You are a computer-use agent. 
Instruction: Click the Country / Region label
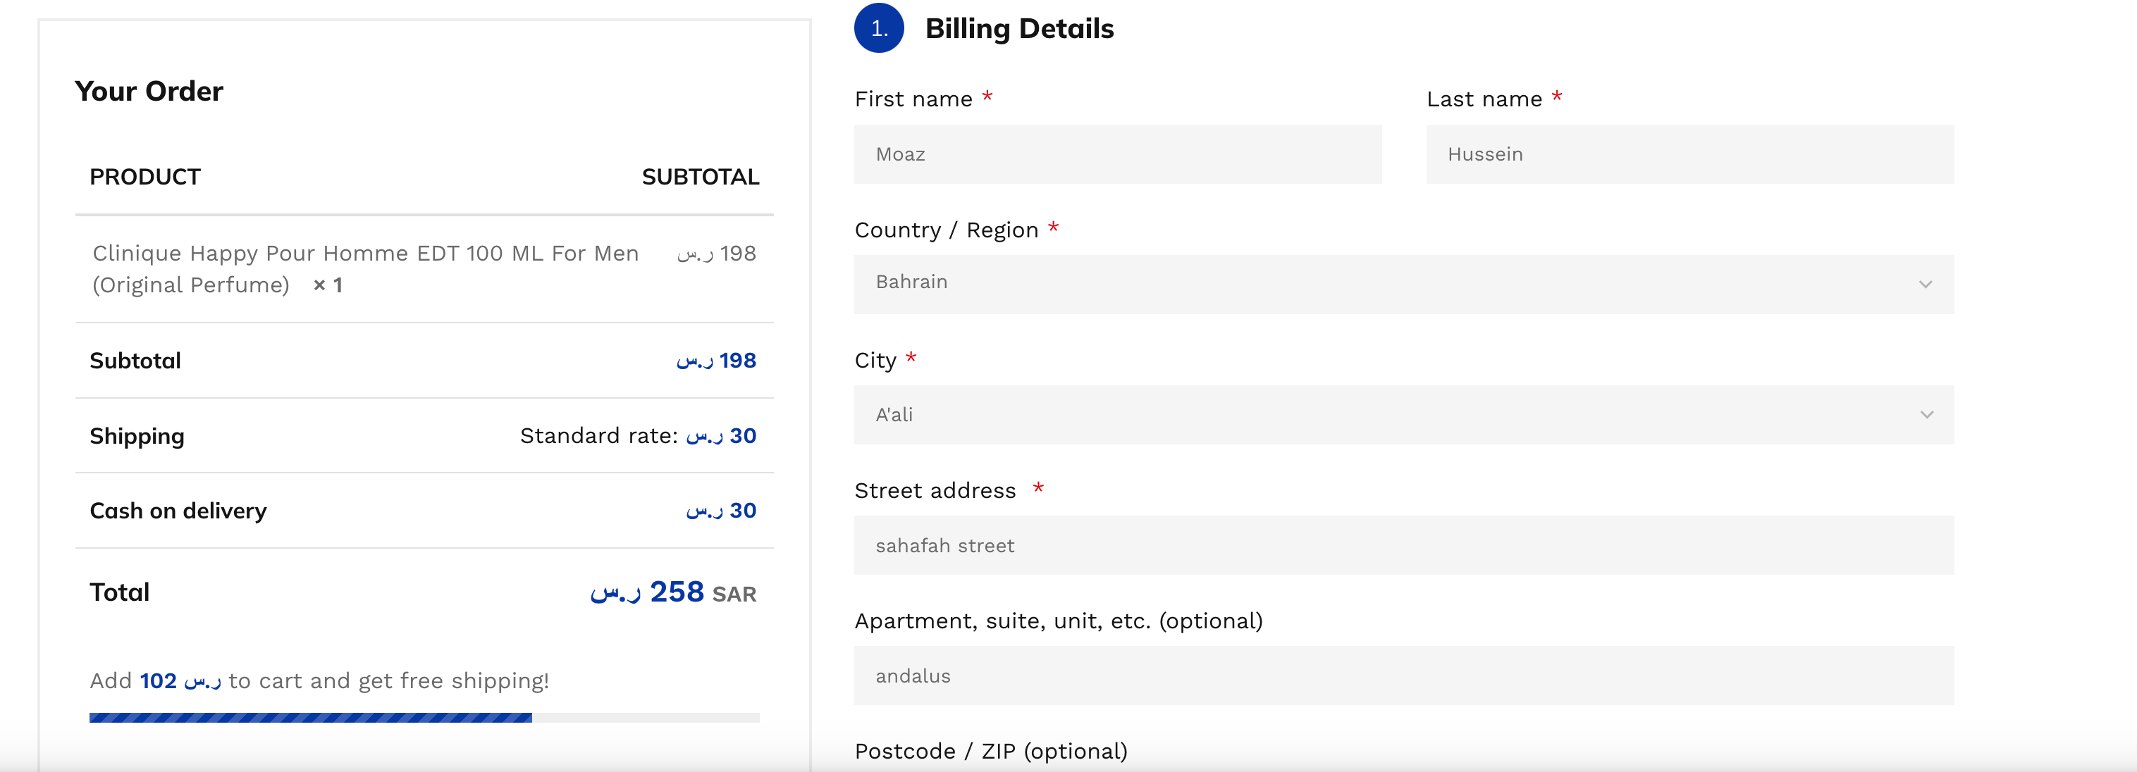click(x=947, y=230)
